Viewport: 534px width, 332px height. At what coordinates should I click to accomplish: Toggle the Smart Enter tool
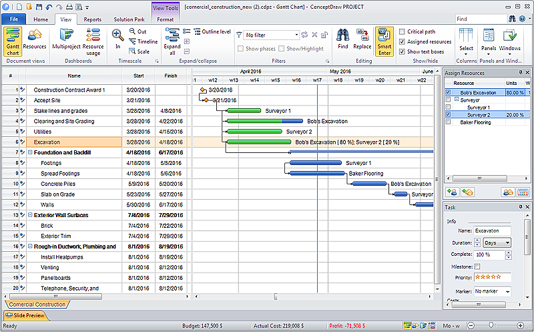point(384,41)
